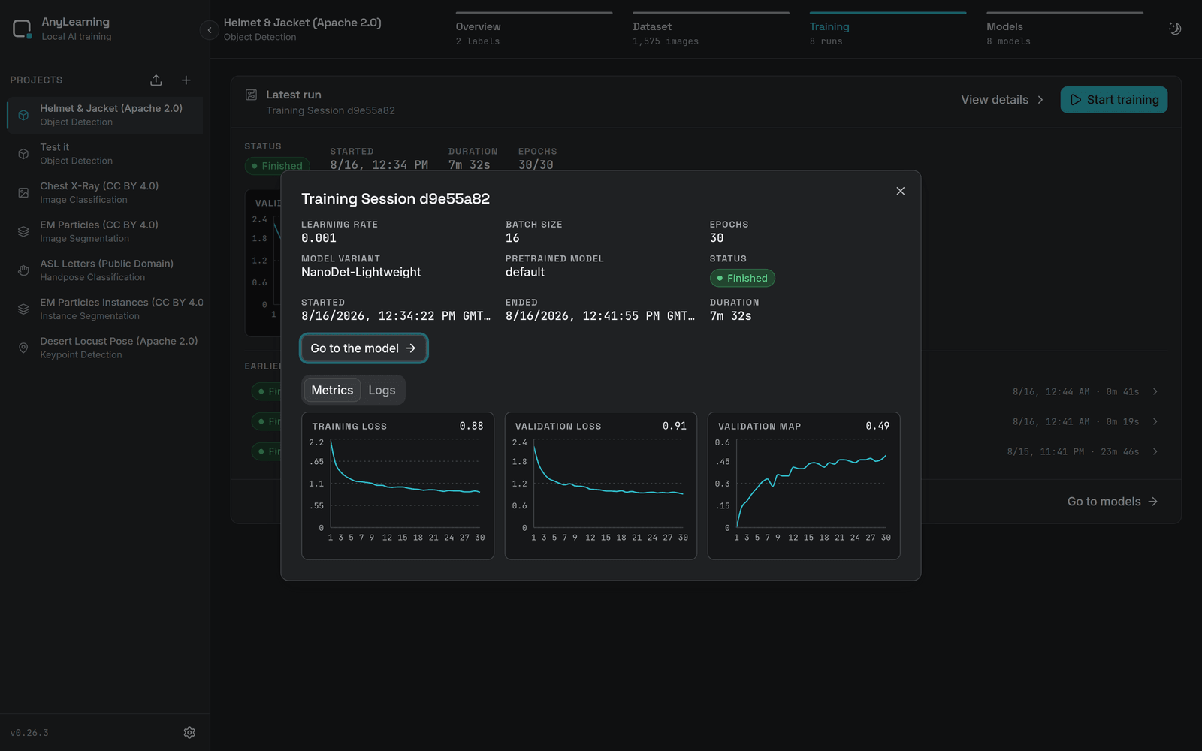The height and width of the screenshot is (751, 1202).
Task: Switch to the Logs tab
Action: 382,391
